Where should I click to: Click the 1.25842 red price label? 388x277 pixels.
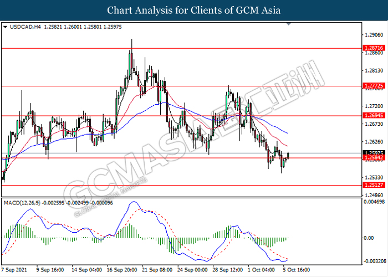[x=374, y=157]
